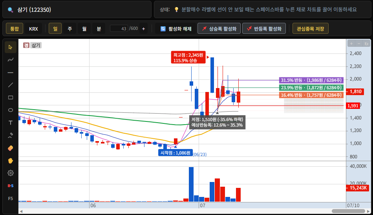Click the 31.5% 반등 purple label
Image resolution: width=373 pixels, height=215 pixels.
click(311, 80)
